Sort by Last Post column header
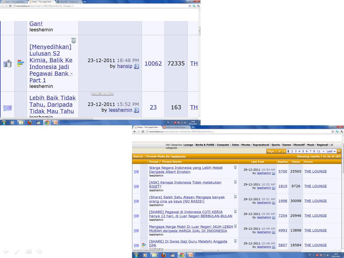 (x=258, y=162)
